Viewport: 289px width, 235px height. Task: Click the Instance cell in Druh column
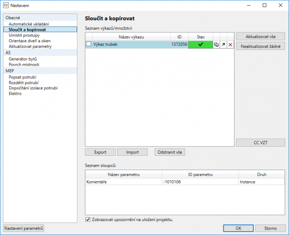pyautogui.click(x=262, y=182)
